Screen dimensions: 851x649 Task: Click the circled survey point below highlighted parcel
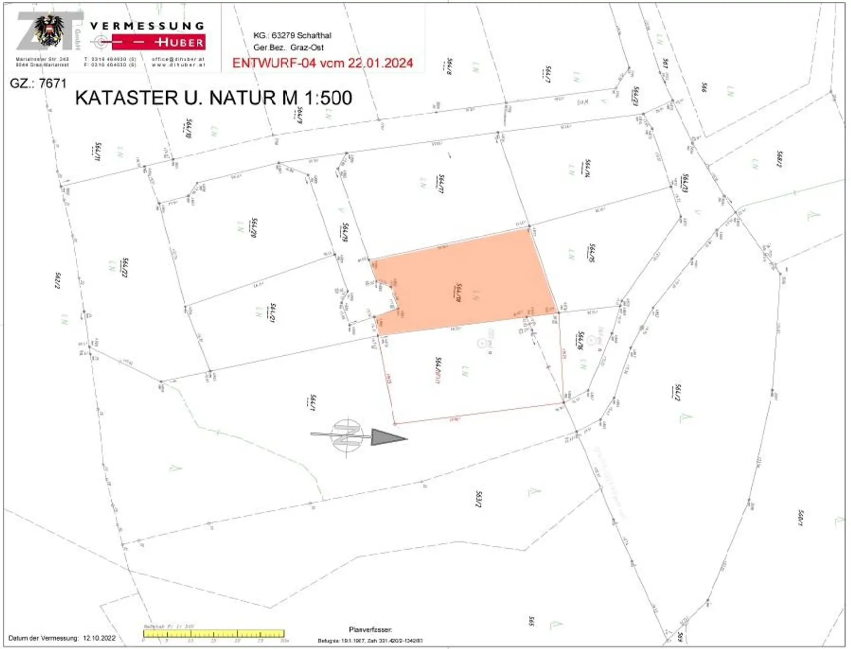click(x=482, y=343)
